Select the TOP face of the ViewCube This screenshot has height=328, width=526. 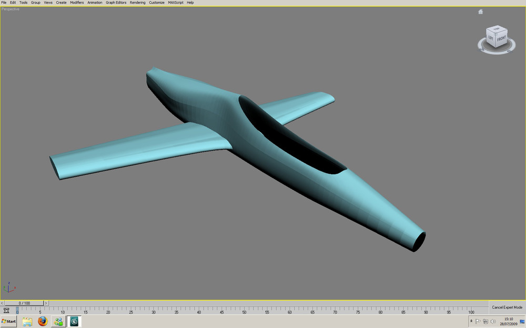click(x=497, y=29)
